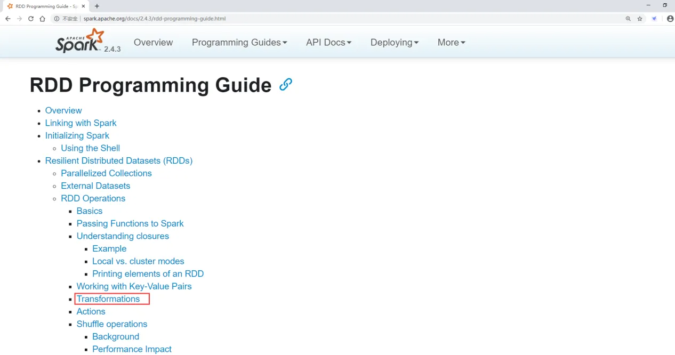This screenshot has width=675, height=355.
Task: Click the Apache Spark logo
Action: (x=80, y=41)
